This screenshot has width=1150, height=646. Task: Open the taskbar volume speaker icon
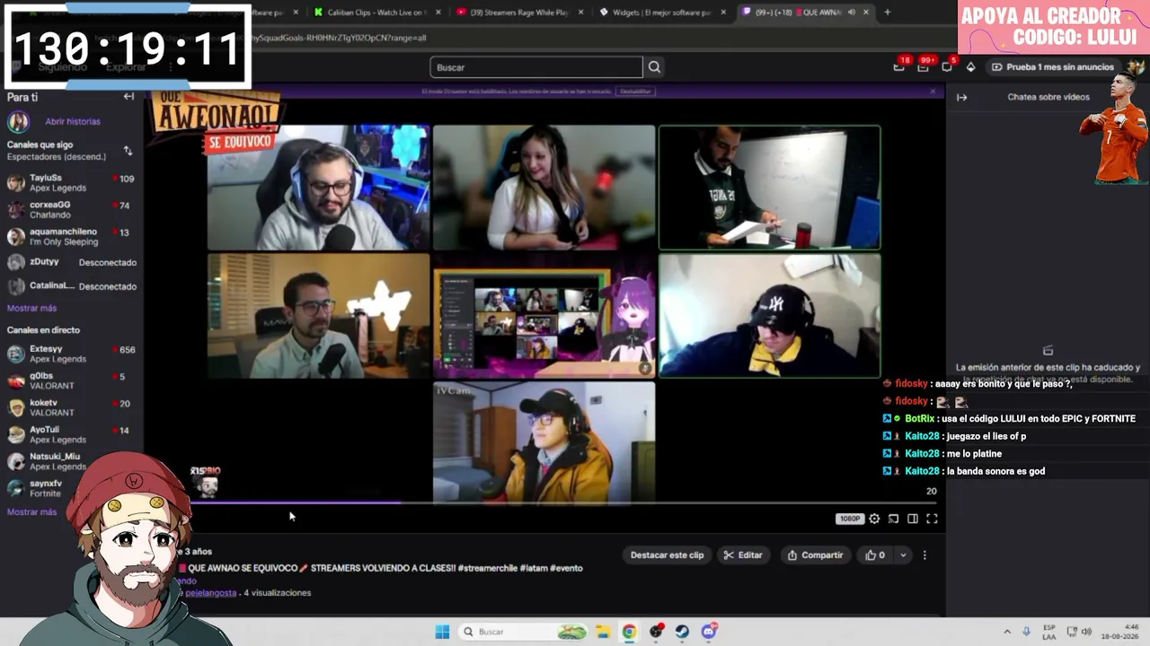point(1086,632)
